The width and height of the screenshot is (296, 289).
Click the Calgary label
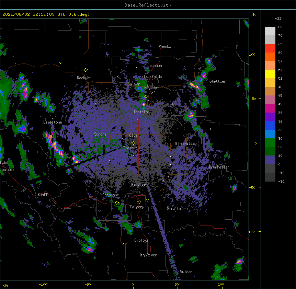137,207
